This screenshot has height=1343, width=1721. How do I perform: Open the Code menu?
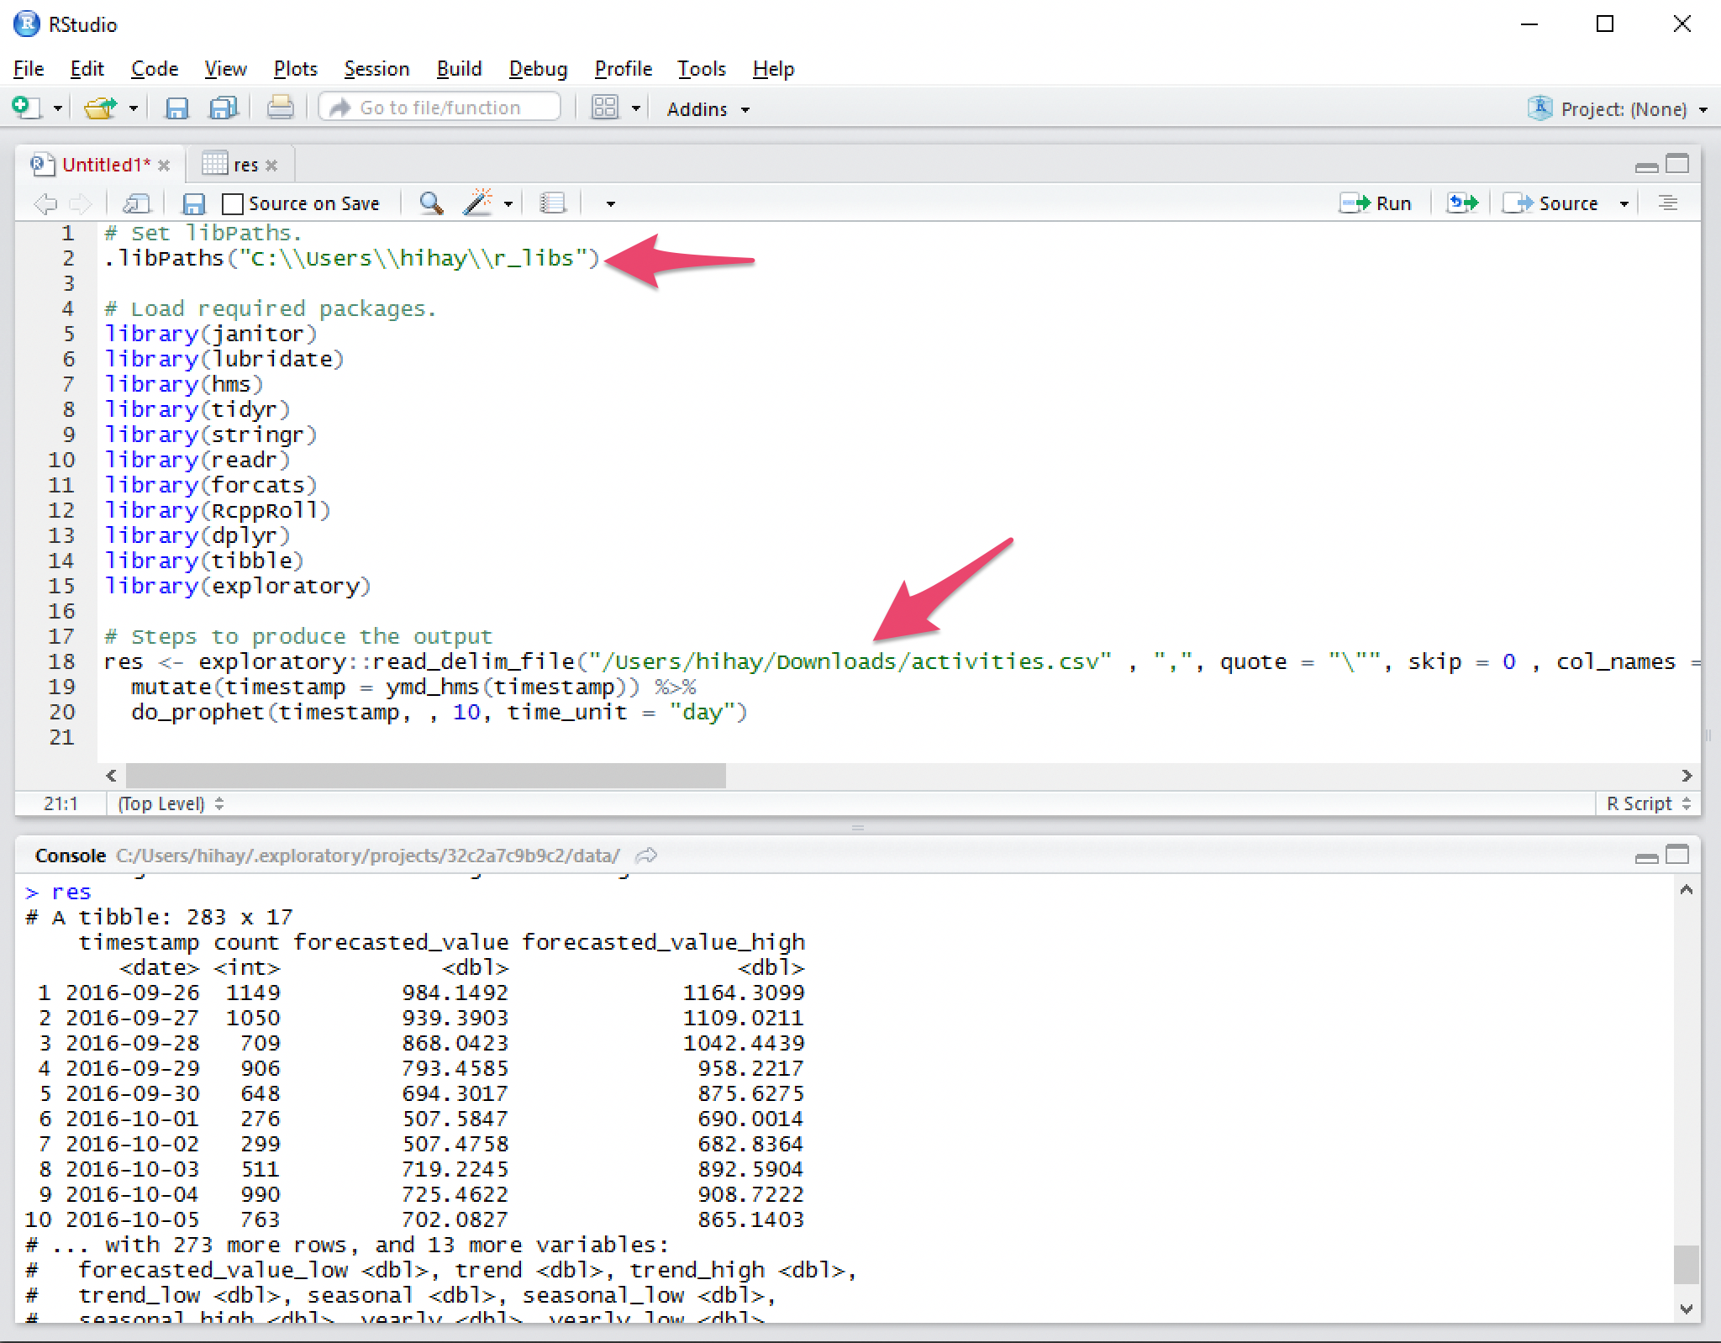[x=155, y=69]
